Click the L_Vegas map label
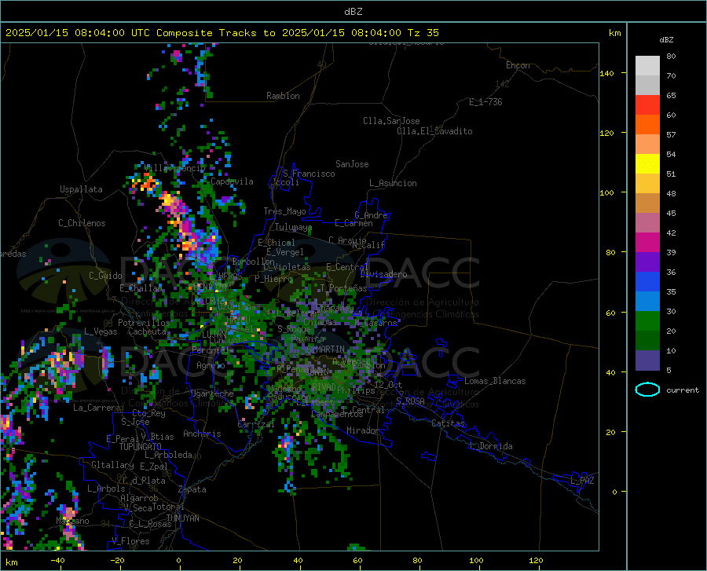Screen dimensions: 707x571 101,331
